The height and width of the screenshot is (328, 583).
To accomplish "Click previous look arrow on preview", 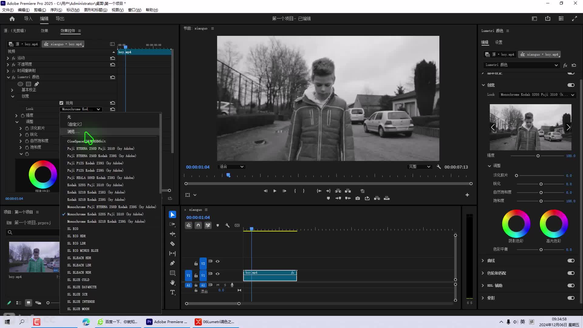I will point(493,127).
